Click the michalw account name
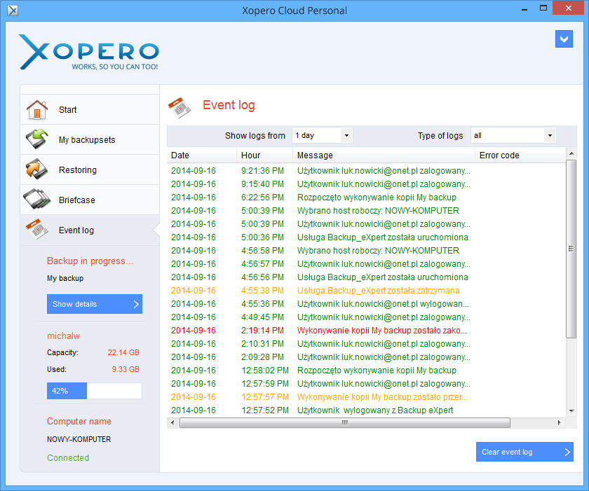Viewport: 589px width, 491px height. [x=64, y=336]
